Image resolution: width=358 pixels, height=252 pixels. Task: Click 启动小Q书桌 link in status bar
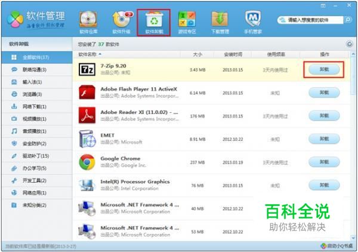[x=337, y=246]
